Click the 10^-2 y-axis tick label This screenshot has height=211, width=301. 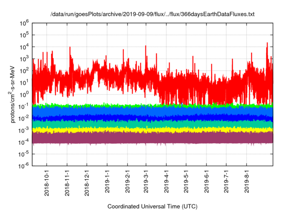(24, 119)
